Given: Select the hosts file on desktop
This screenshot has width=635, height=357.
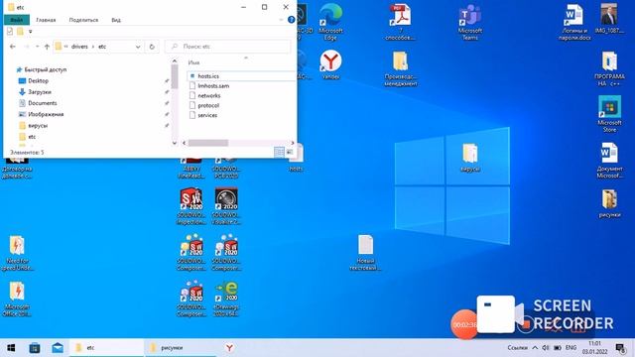Looking at the screenshot, I should coord(296,159).
